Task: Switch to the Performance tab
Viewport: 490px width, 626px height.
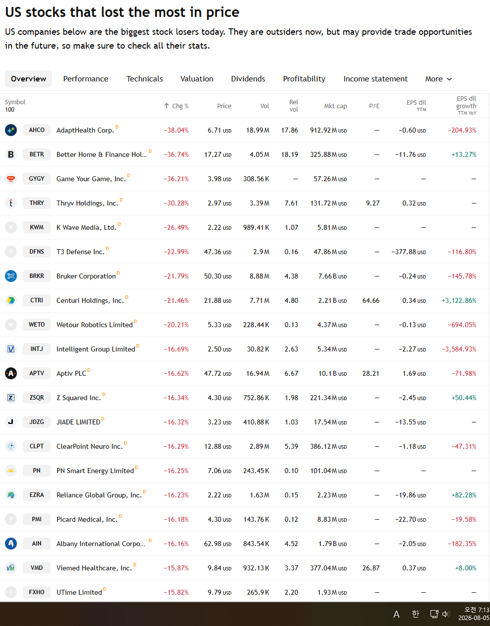Action: pyautogui.click(x=86, y=79)
